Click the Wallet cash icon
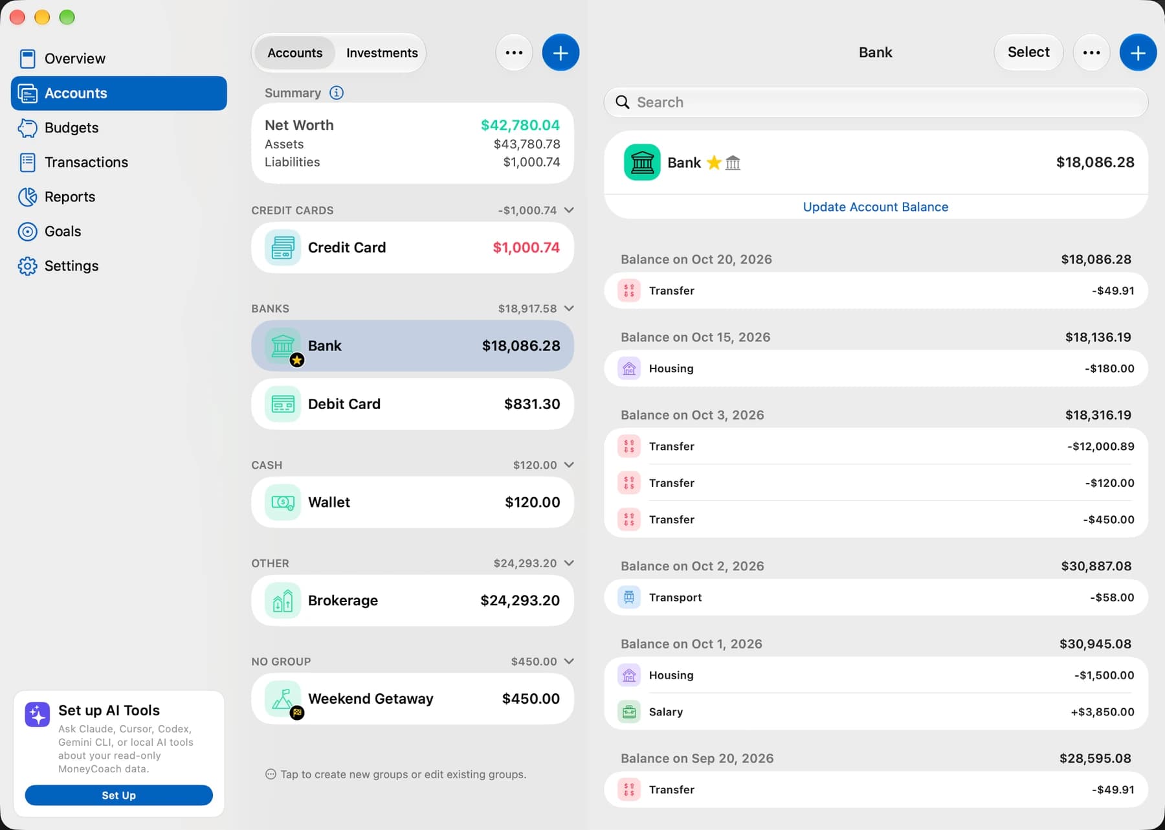 [x=283, y=502]
